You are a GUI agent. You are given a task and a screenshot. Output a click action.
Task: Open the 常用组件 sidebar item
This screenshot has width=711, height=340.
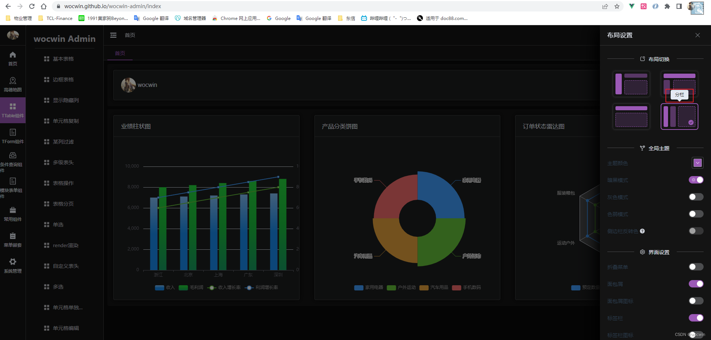tap(13, 214)
